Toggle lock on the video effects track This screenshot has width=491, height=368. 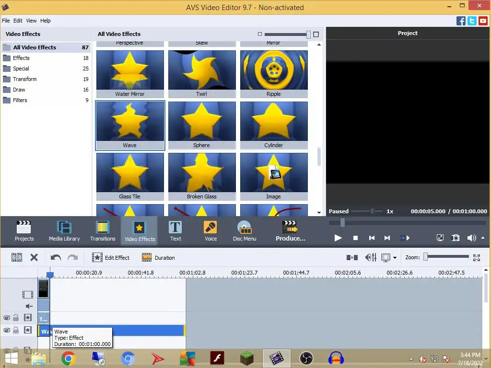click(x=16, y=330)
